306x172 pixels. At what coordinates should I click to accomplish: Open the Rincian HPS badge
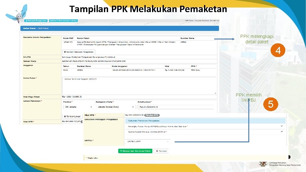click(152, 115)
